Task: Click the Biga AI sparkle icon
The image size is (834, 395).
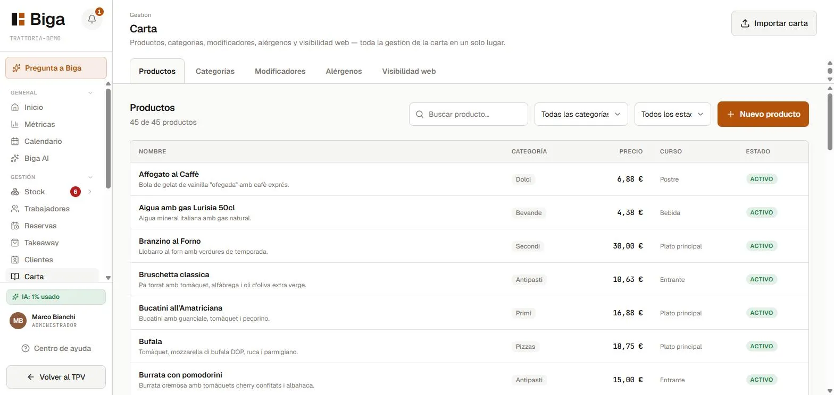Action: (x=15, y=158)
